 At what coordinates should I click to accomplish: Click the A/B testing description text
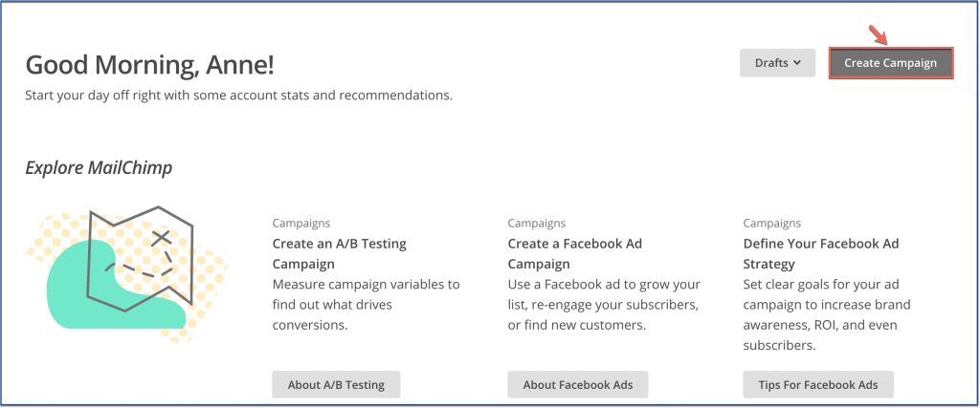click(x=367, y=305)
